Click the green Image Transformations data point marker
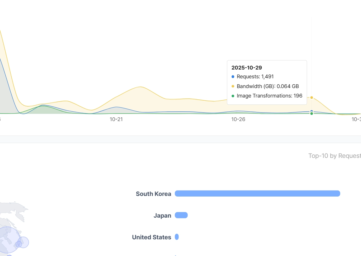361x256 pixels. click(x=311, y=114)
